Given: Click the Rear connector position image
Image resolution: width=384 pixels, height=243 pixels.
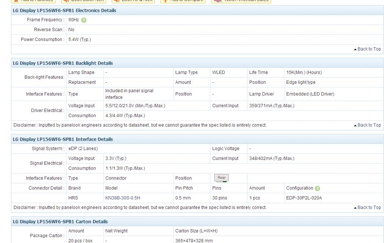Looking at the screenshot, I should click(221, 178).
